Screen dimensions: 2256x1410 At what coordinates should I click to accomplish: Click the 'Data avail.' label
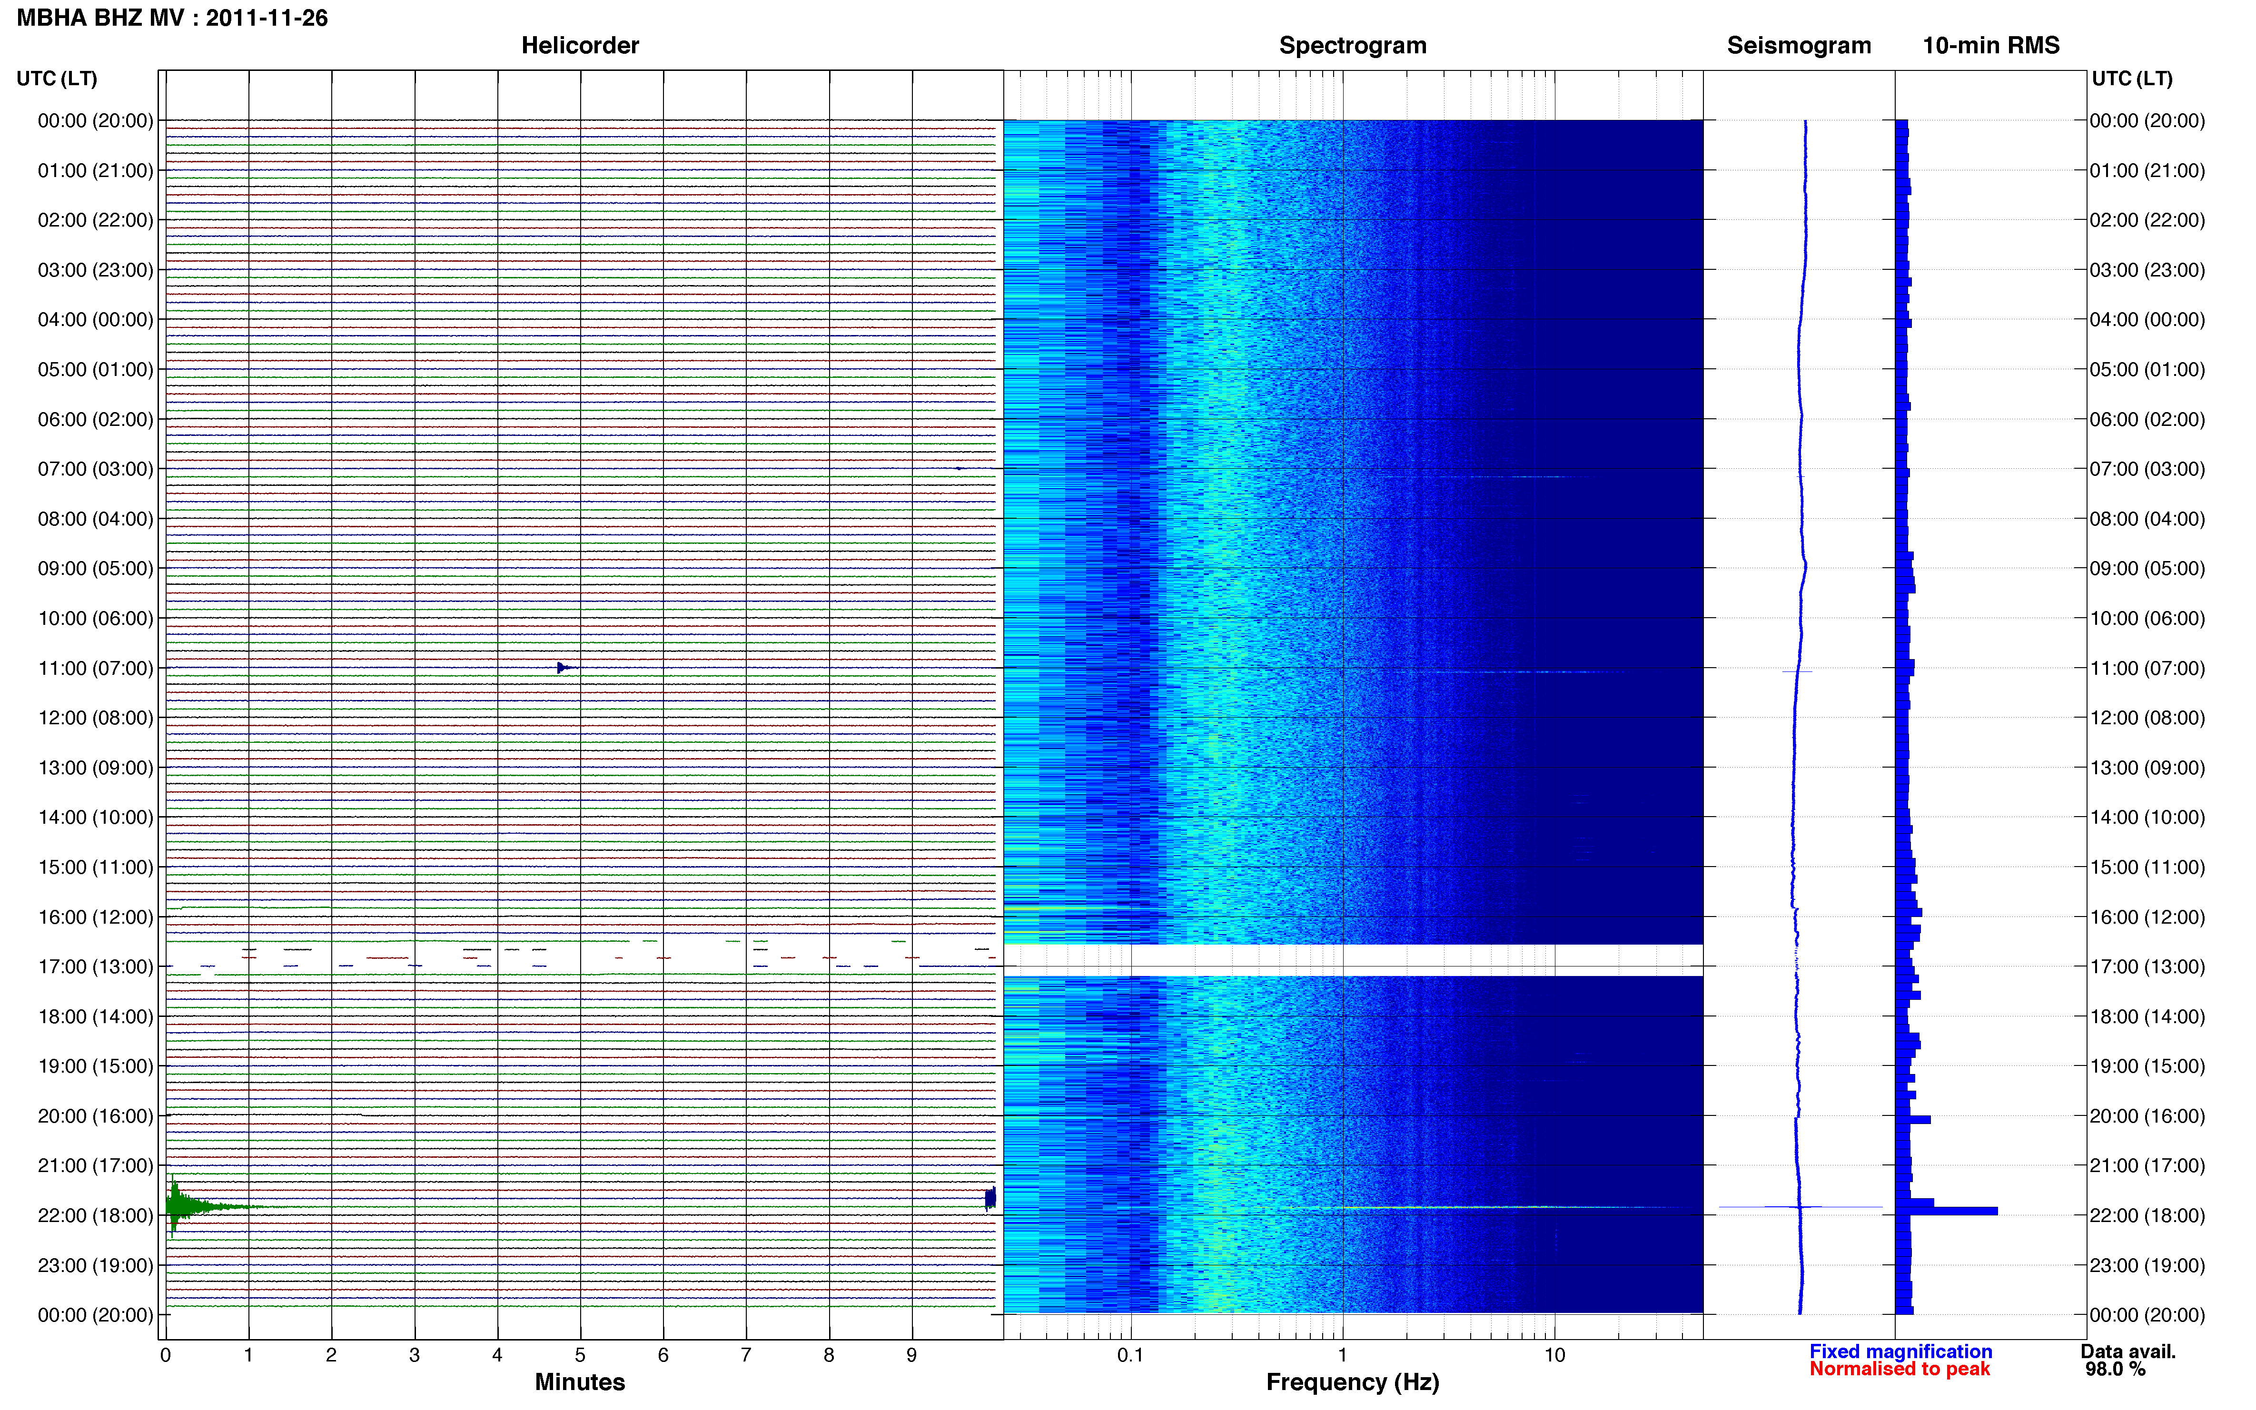click(x=2128, y=1351)
